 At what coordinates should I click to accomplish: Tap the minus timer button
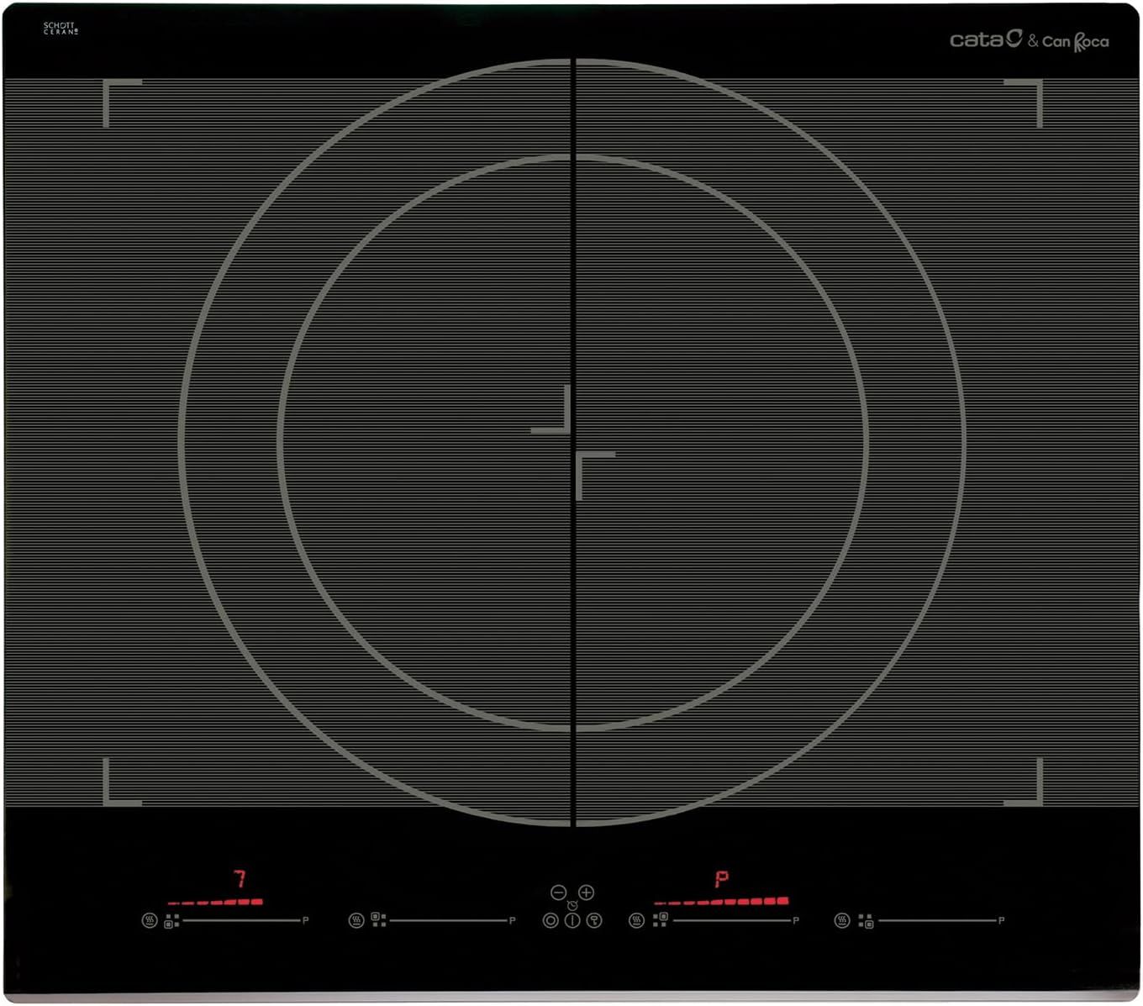(x=558, y=893)
